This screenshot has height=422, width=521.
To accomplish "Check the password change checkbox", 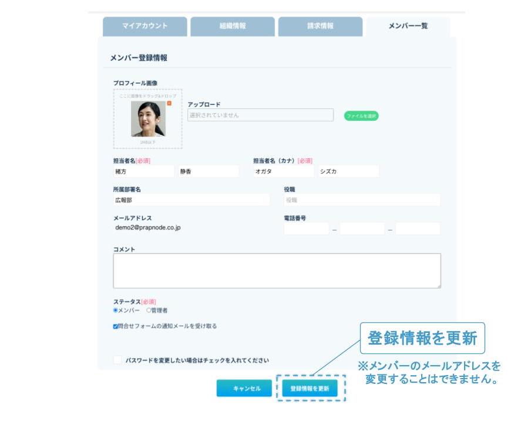I will pyautogui.click(x=117, y=360).
